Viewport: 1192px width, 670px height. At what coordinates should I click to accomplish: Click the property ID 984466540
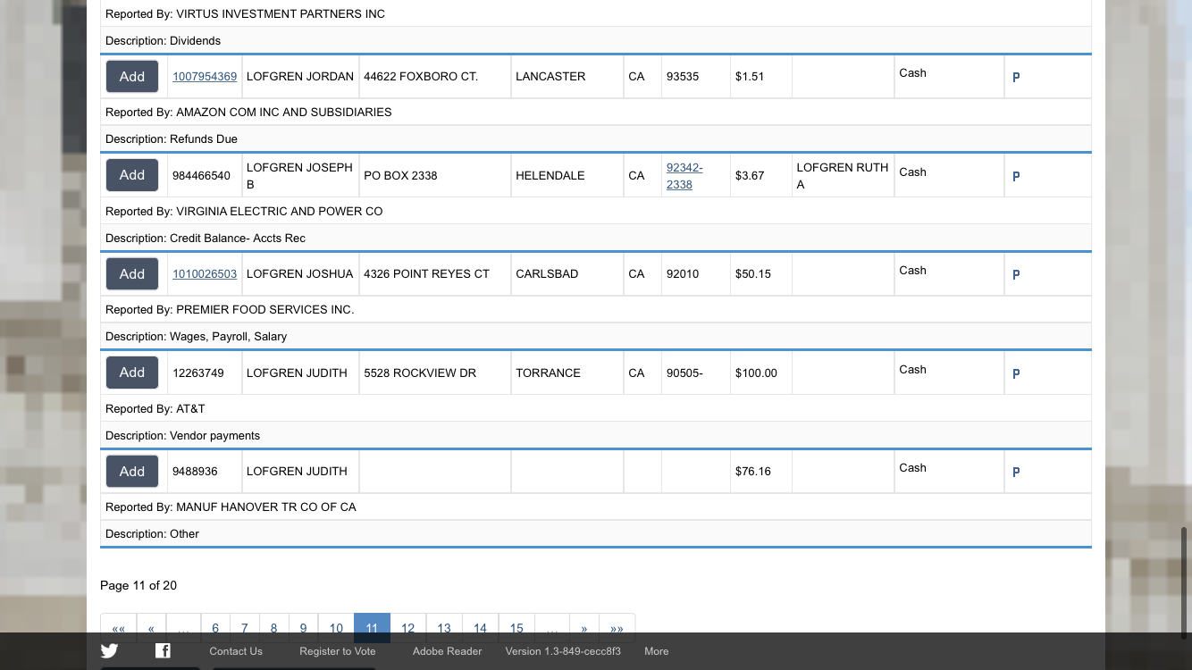click(201, 176)
